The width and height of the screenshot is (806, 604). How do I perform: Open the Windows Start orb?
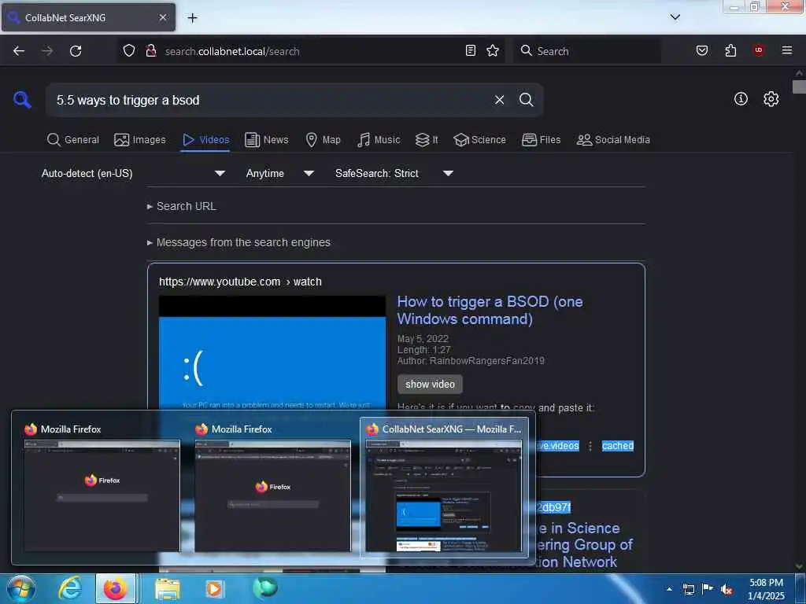[x=21, y=588]
